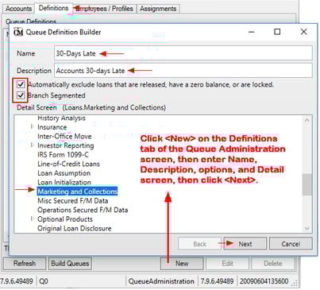Select the Insurance tree item label

point(52,127)
